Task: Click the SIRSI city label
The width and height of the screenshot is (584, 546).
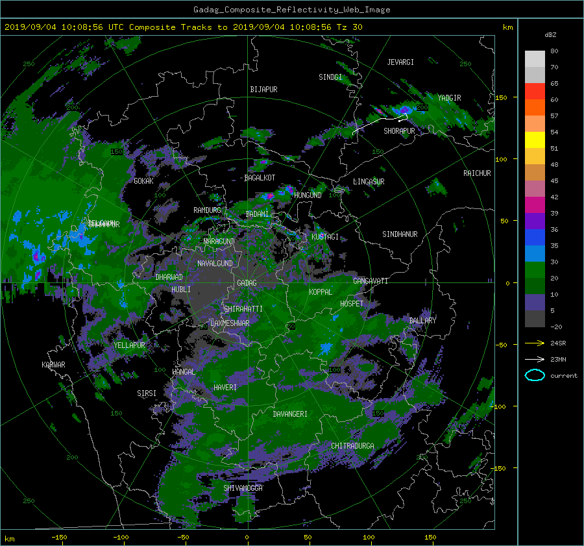Action: [x=147, y=393]
